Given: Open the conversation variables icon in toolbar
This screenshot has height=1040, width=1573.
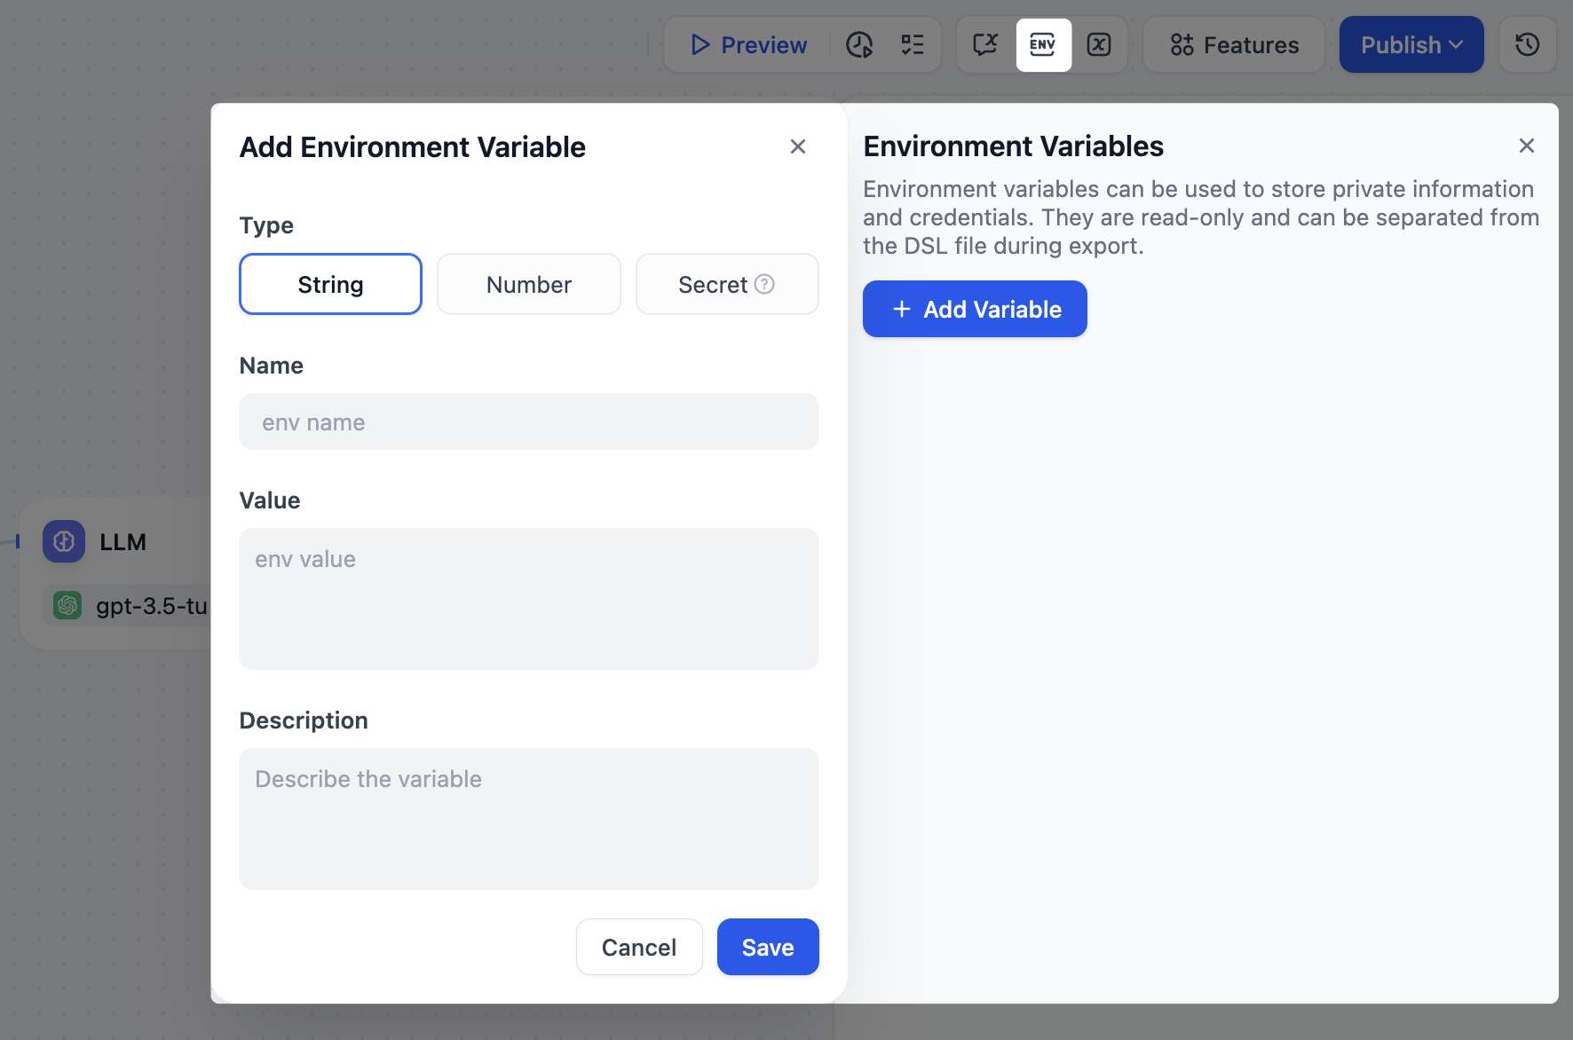Looking at the screenshot, I should pos(985,44).
